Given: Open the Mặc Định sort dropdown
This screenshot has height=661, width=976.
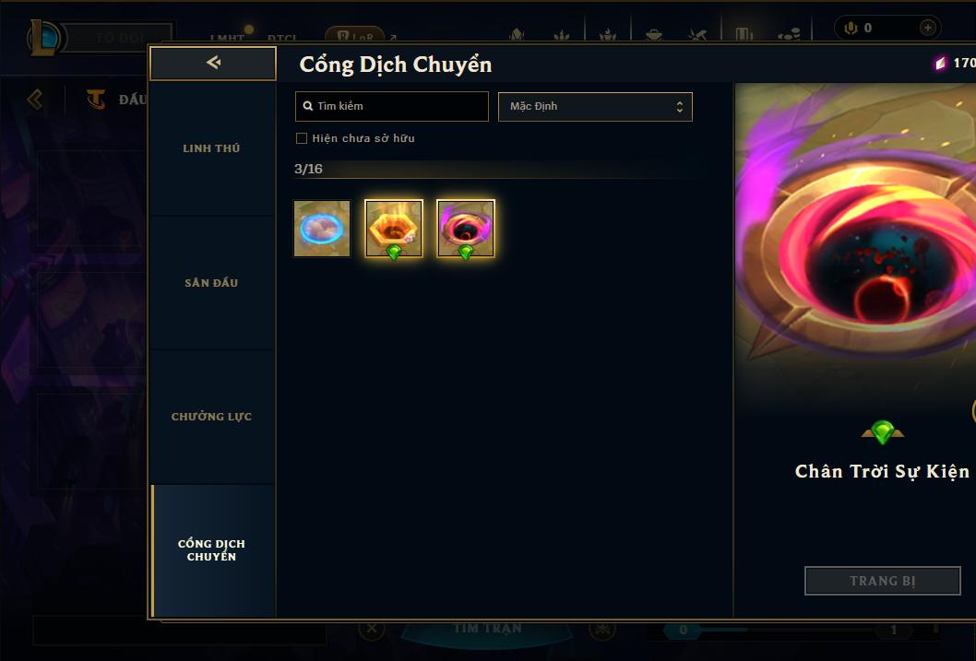Looking at the screenshot, I should pyautogui.click(x=595, y=106).
